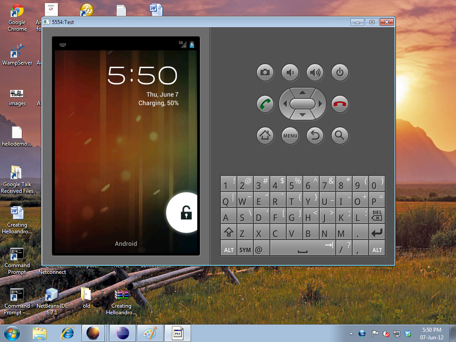Screen dimensions: 456x342
Task: Switch to Paint in the taskbar
Action: pos(150,333)
